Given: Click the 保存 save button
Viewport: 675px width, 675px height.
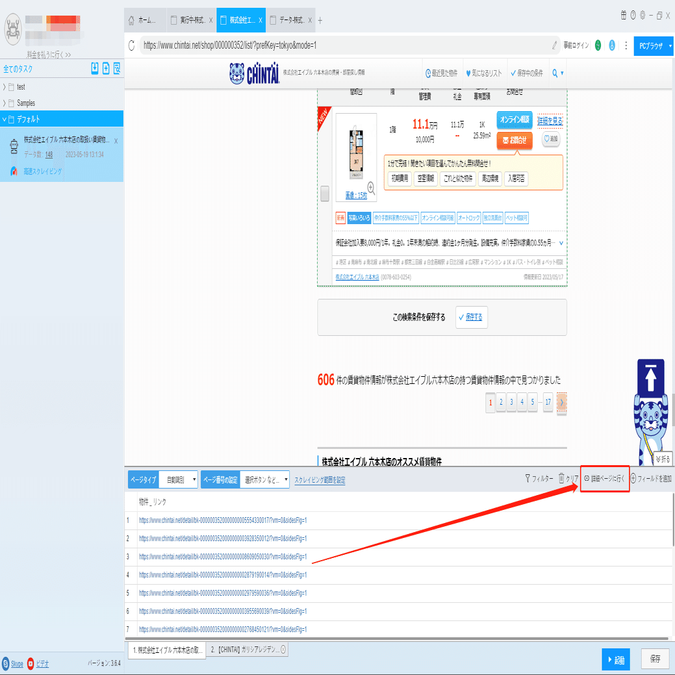Looking at the screenshot, I should pyautogui.click(x=656, y=659).
